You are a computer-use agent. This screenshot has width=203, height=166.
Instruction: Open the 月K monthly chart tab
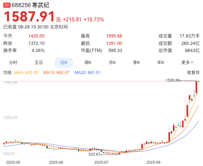112,63
